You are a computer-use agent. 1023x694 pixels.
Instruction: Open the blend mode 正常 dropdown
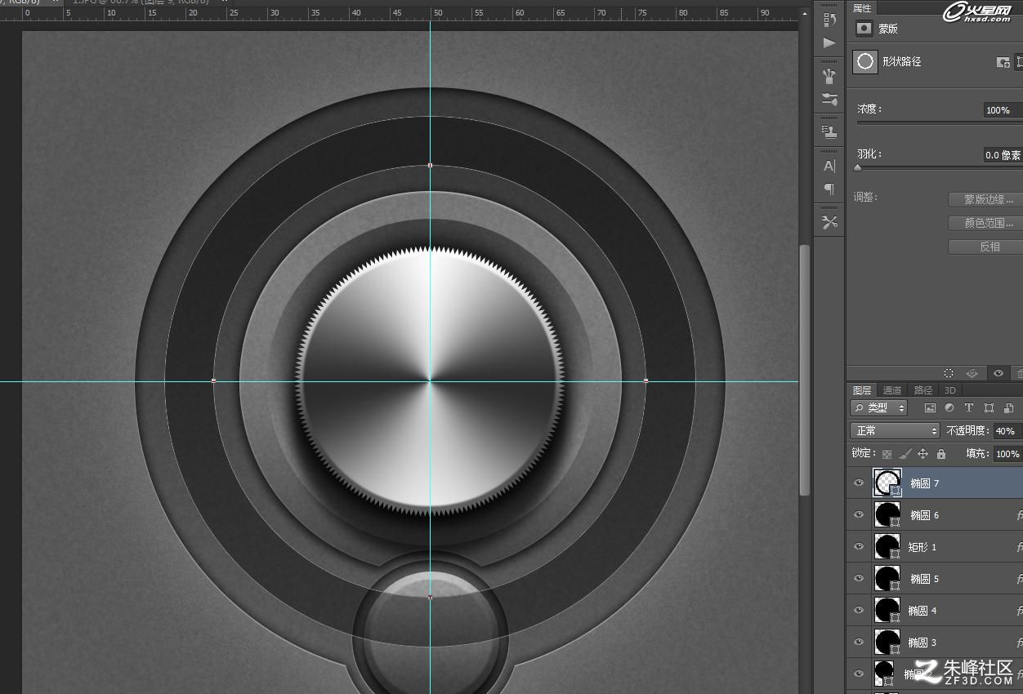click(x=895, y=431)
